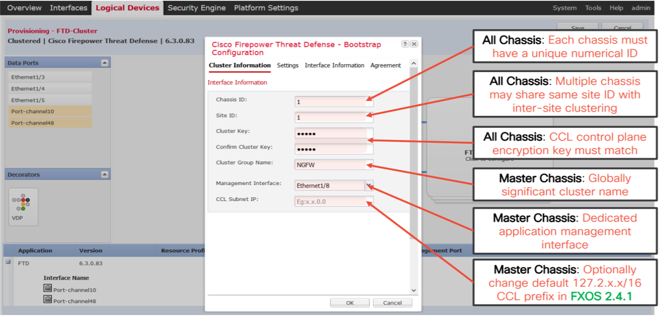Image resolution: width=663 pixels, height=317 pixels.
Task: Collapse the FTD application row
Action: (x=8, y=262)
